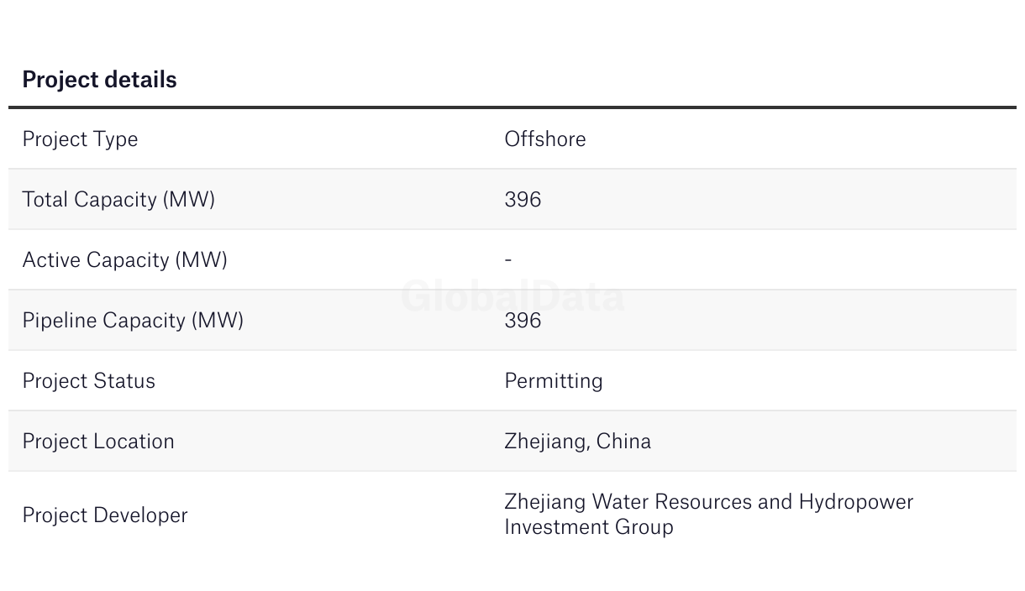Viewport: 1025px width, 591px height.
Task: Click the Offshore project type value
Action: (544, 139)
